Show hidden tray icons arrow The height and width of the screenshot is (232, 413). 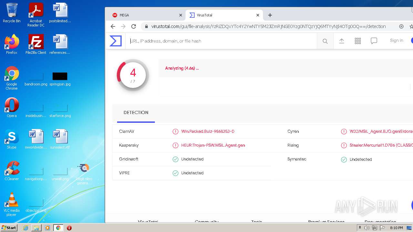tap(360, 228)
